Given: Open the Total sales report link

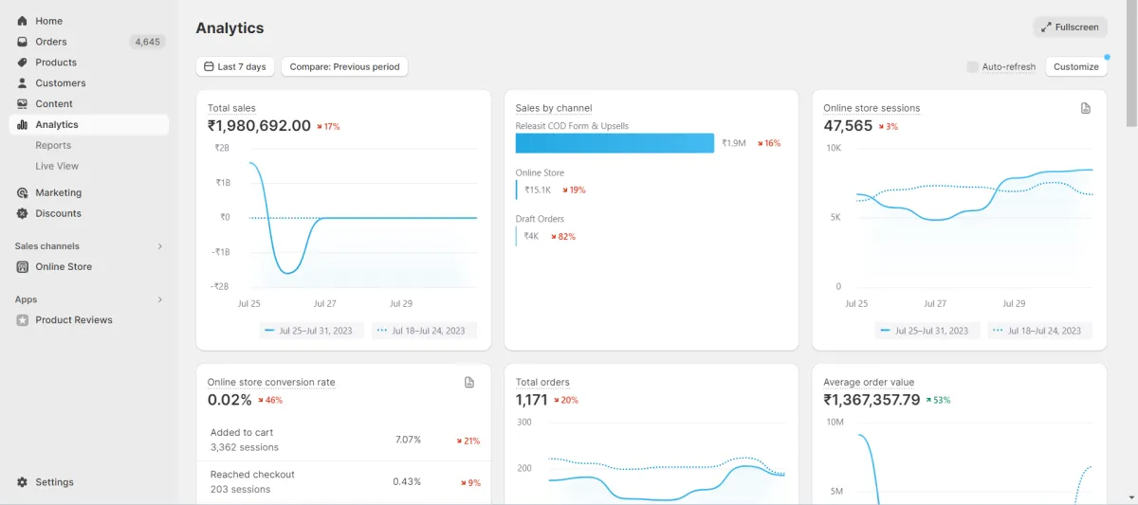Looking at the screenshot, I should click(231, 108).
